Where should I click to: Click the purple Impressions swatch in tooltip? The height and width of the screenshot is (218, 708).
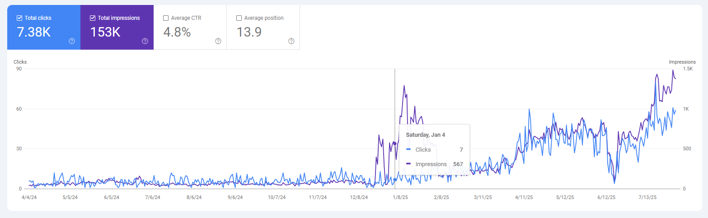tap(408, 164)
